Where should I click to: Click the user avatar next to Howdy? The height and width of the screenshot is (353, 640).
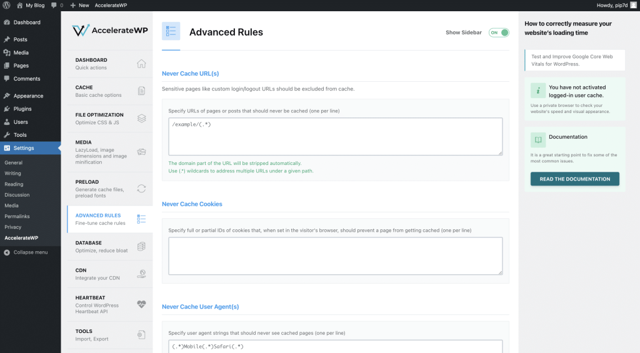pyautogui.click(x=634, y=5)
